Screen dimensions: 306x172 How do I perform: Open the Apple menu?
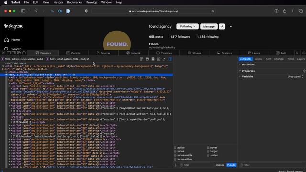pyautogui.click(x=6, y=2)
